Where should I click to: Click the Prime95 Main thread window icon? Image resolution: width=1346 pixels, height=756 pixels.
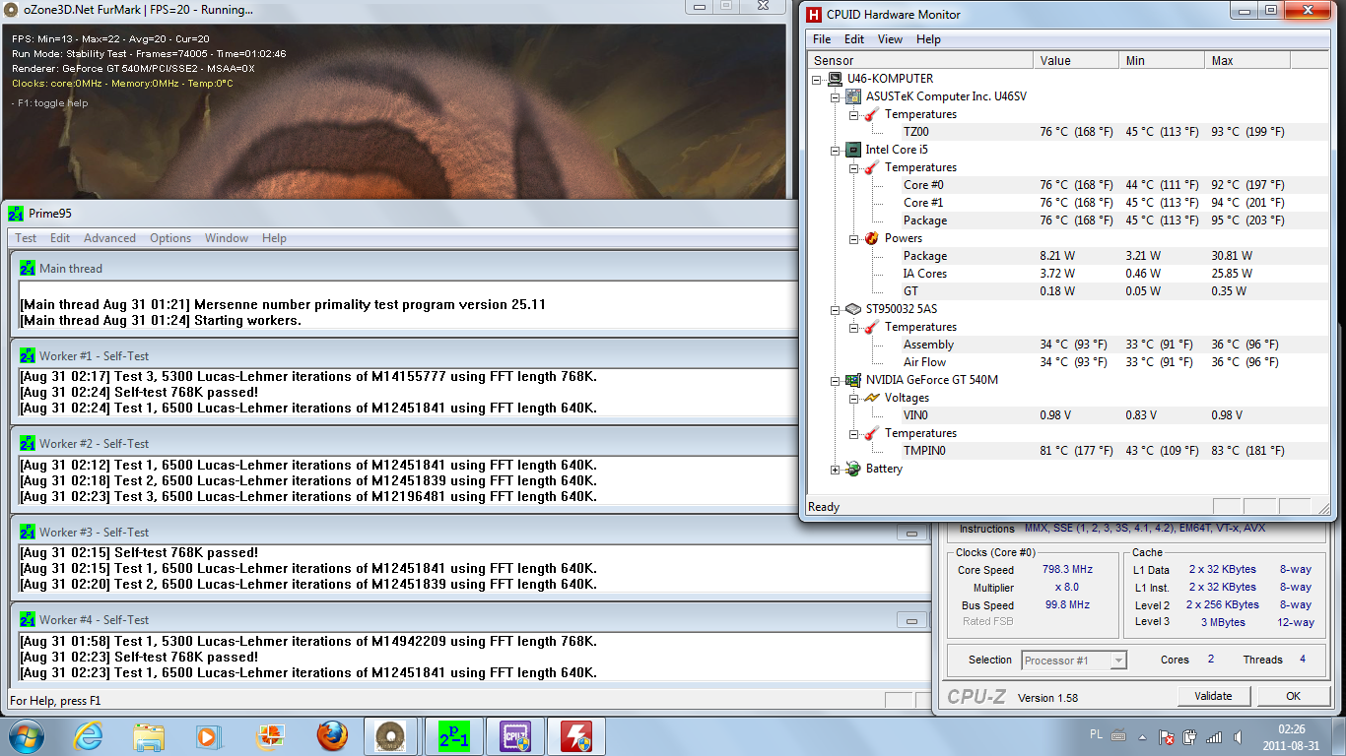tap(28, 269)
